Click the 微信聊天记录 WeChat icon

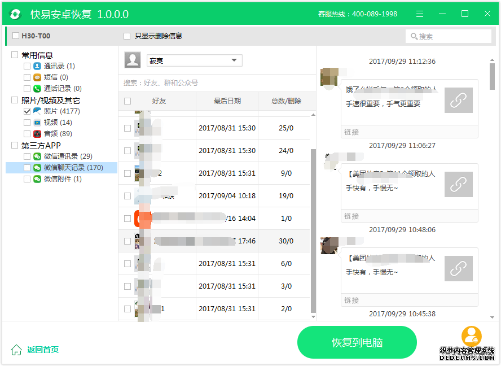37,168
